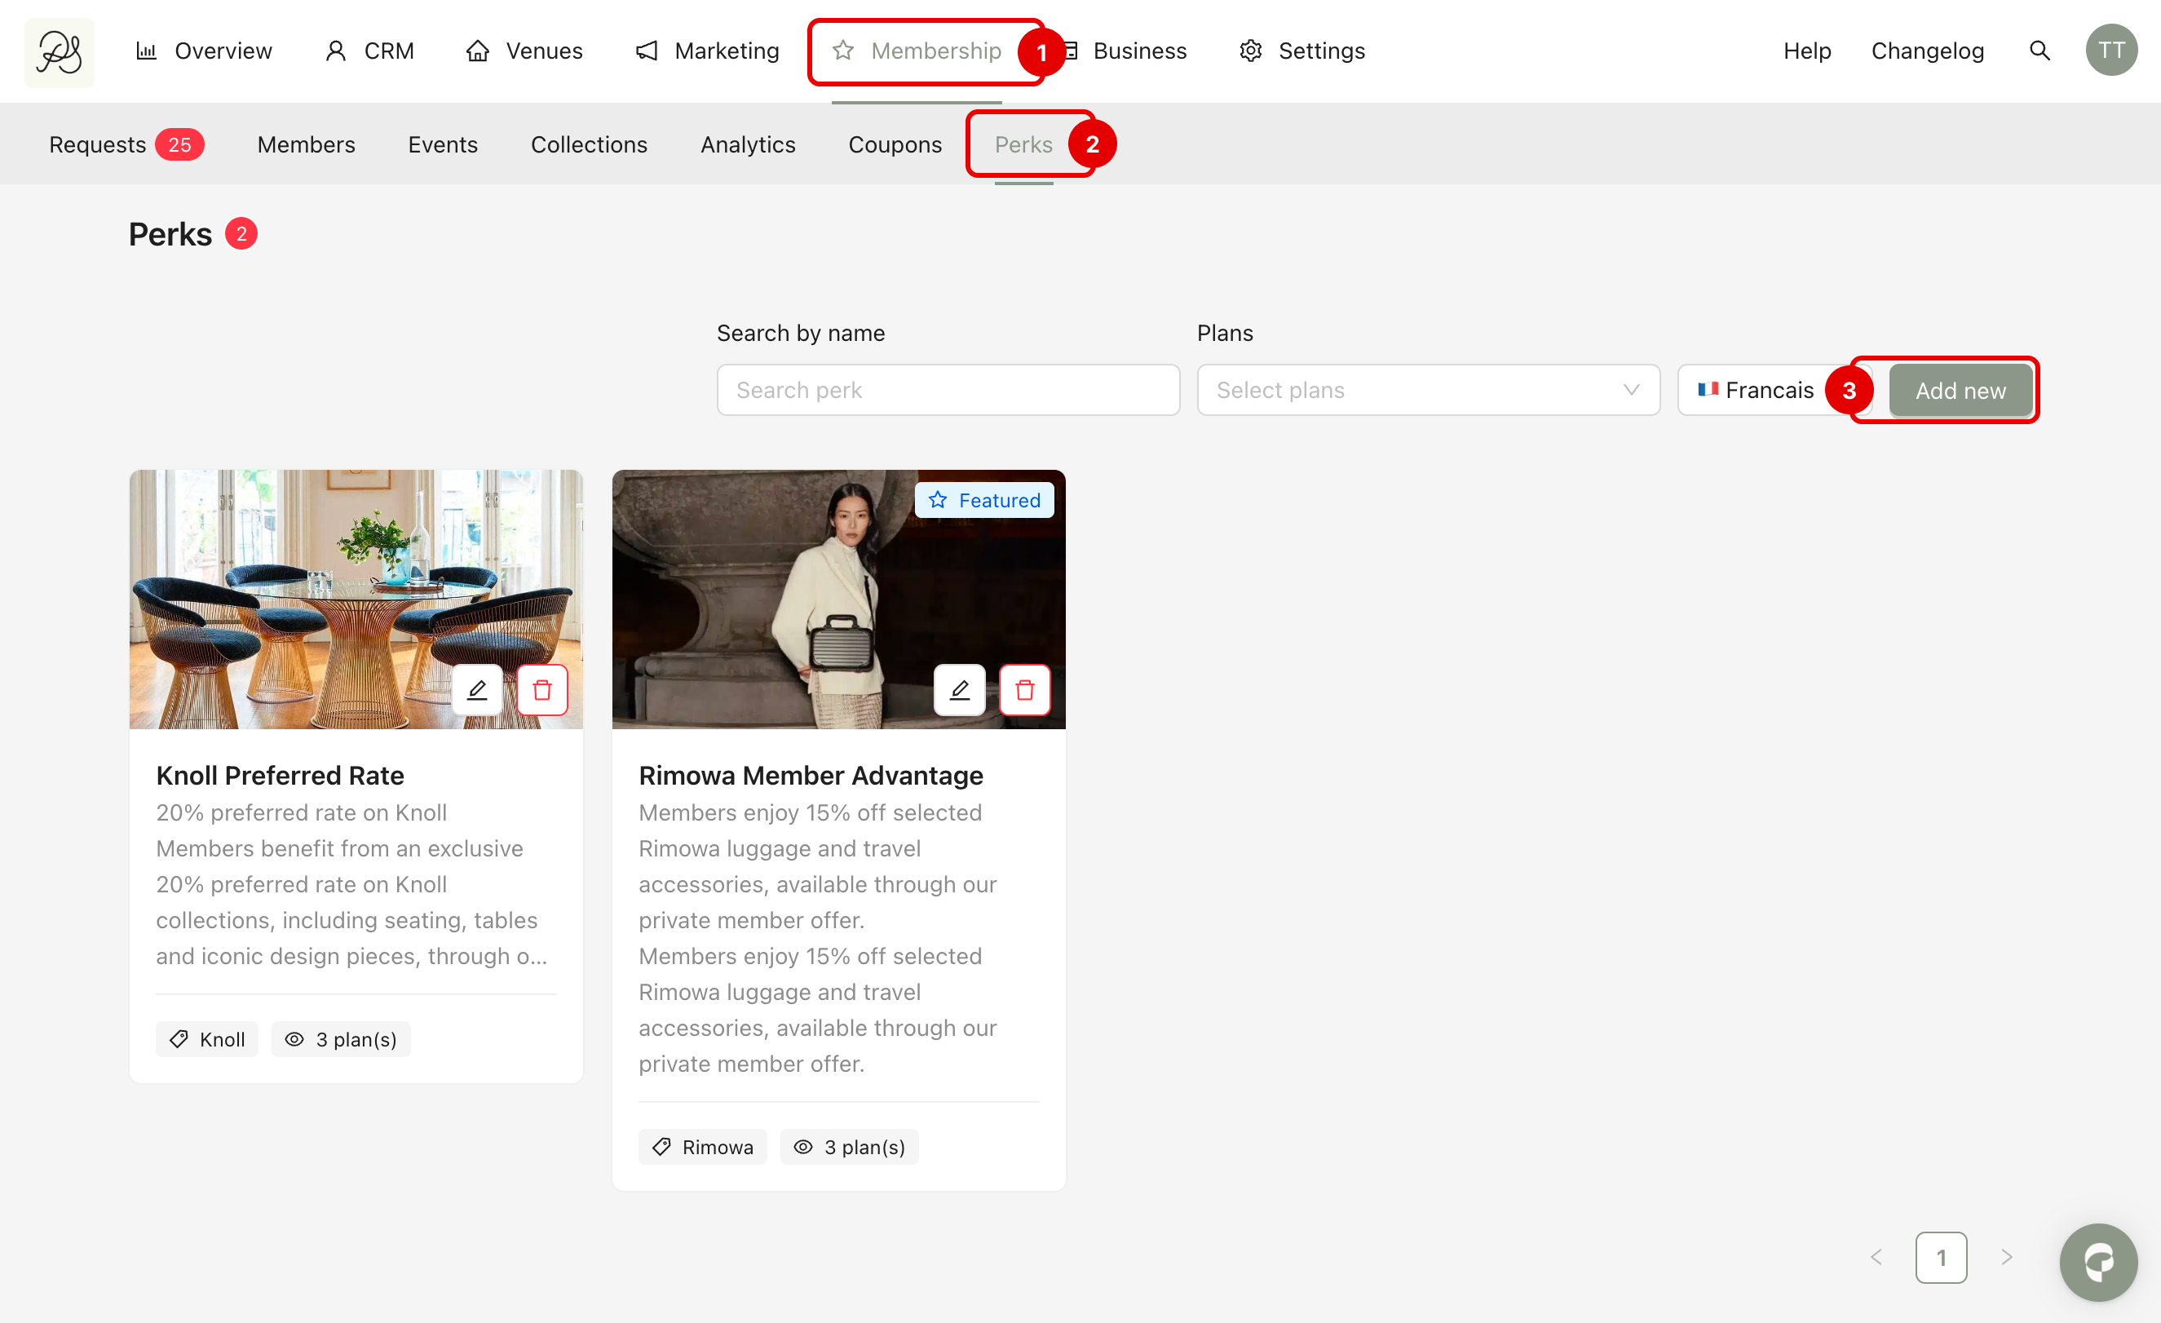Open the search magnifier in header
Viewport: 2161px width, 1323px height.
pyautogui.click(x=2039, y=51)
